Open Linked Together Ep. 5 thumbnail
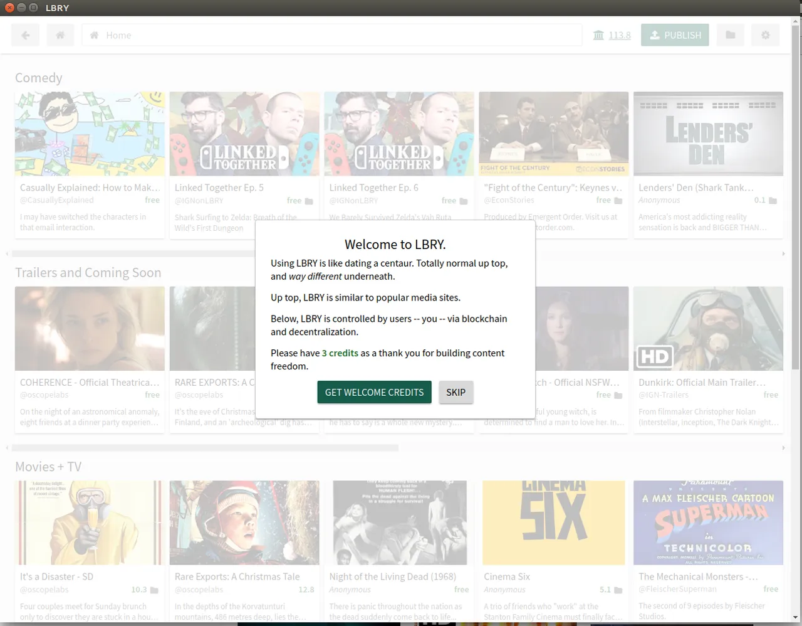Viewport: 802px width, 626px height. point(244,134)
